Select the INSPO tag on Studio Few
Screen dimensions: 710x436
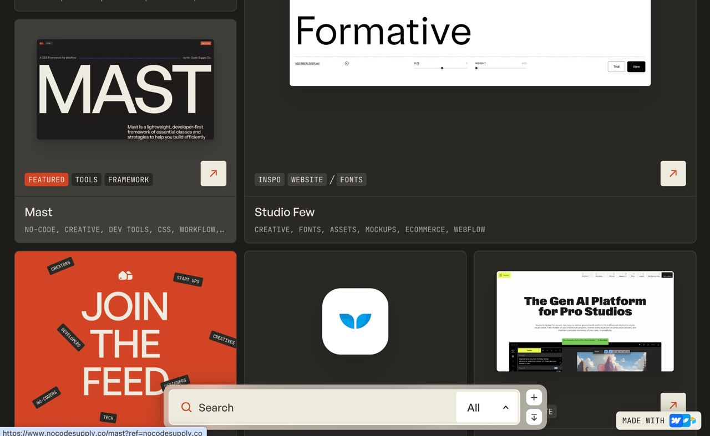coord(270,179)
